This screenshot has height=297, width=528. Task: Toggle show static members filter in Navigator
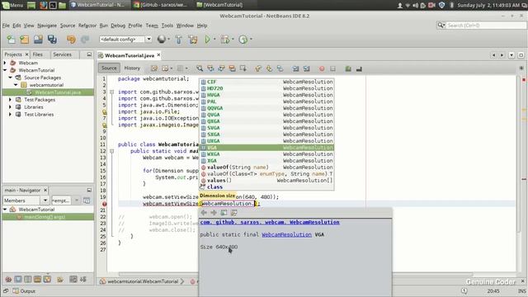[28, 279]
